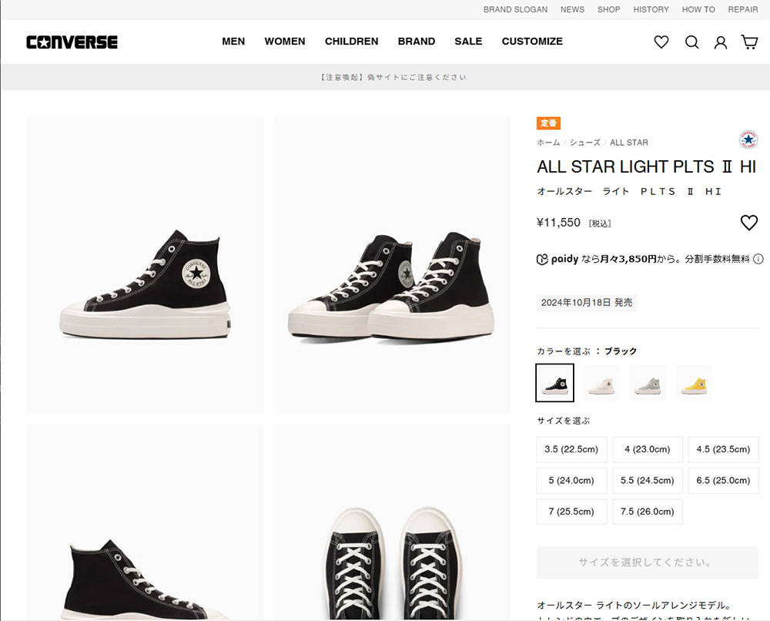The width and height of the screenshot is (770, 621).
Task: Go to the SALE menu item
Action: [468, 42]
